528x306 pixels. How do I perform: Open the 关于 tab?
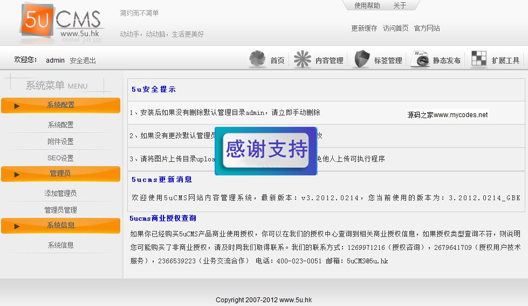[x=400, y=5]
